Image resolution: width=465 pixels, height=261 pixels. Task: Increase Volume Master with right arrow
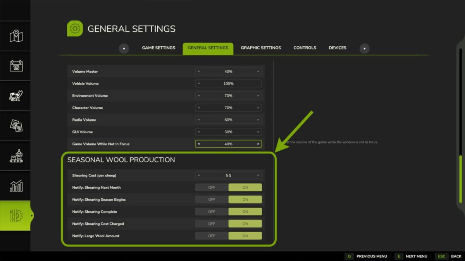[258, 71]
